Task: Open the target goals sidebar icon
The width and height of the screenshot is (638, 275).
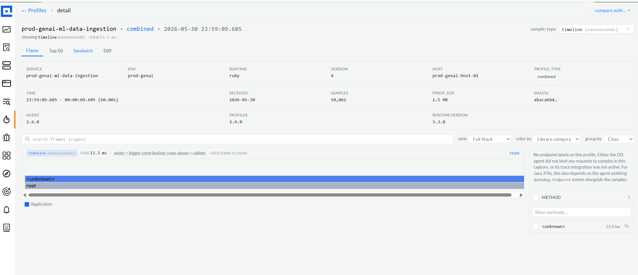Action: point(7,192)
